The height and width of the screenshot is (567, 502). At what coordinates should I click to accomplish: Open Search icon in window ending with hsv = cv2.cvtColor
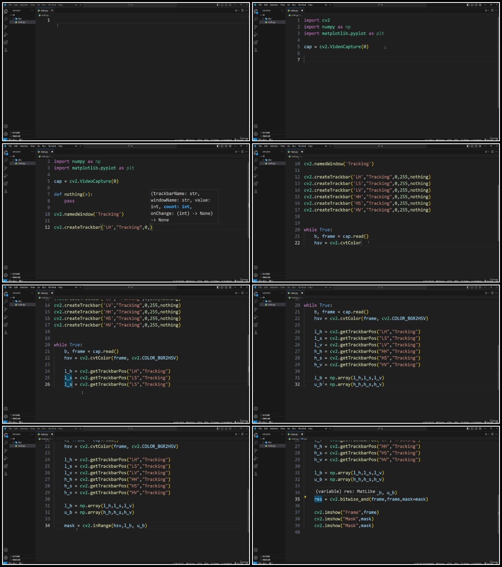tap(256, 160)
